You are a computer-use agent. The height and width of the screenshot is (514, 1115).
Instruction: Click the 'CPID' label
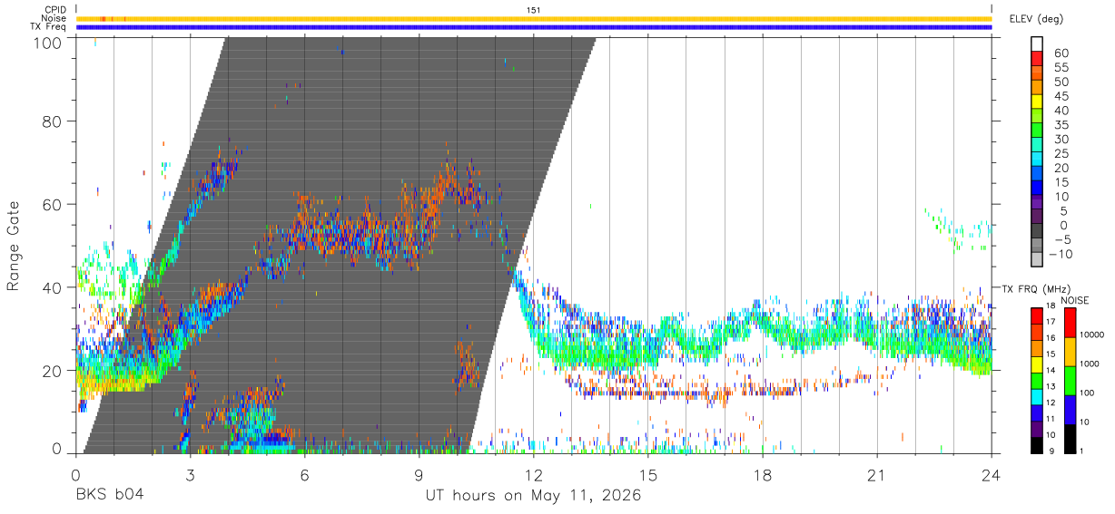(54, 10)
